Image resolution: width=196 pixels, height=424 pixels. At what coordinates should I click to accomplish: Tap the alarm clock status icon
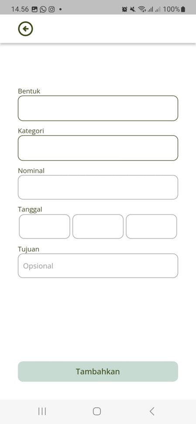tap(124, 10)
